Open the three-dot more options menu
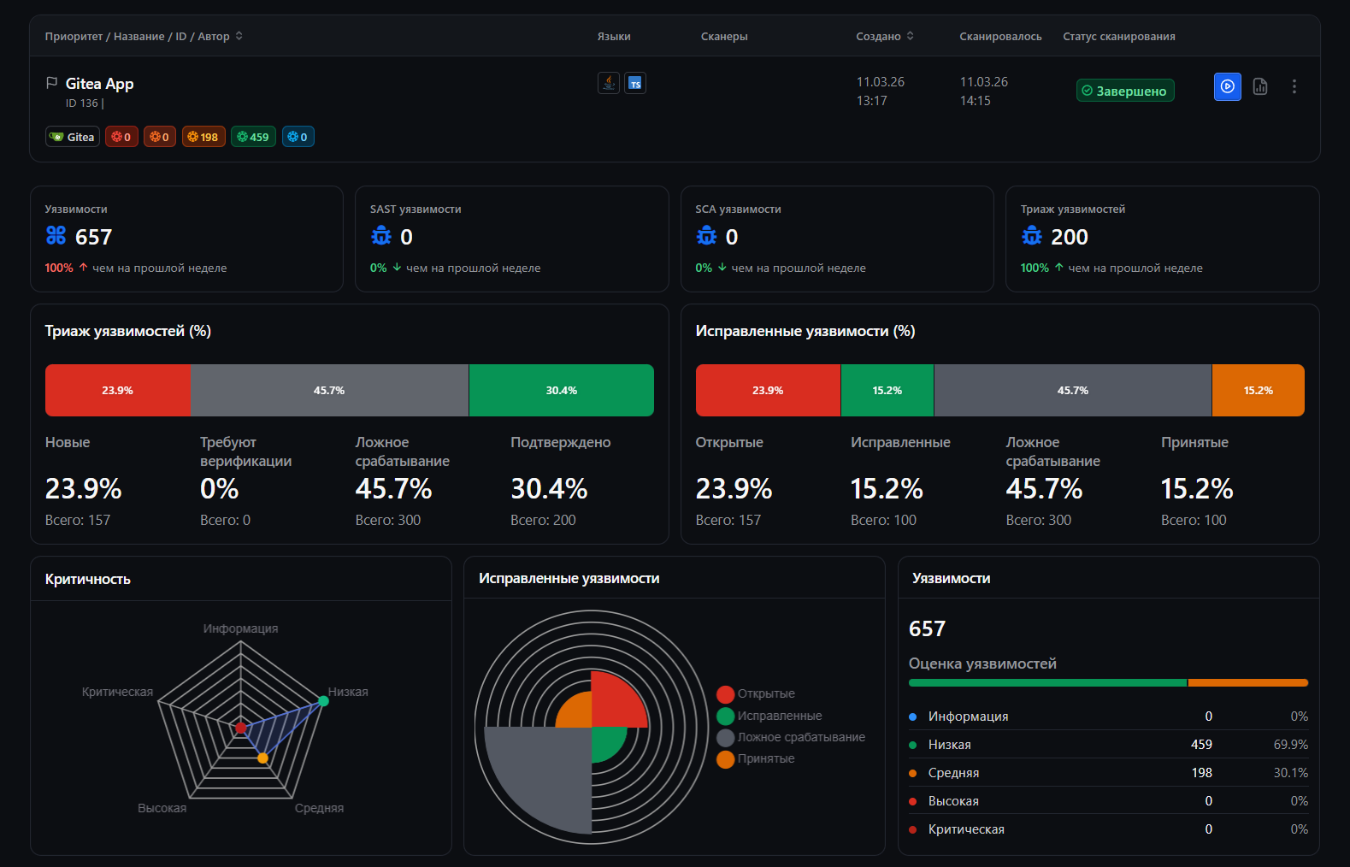Image resolution: width=1350 pixels, height=867 pixels. 1294,86
